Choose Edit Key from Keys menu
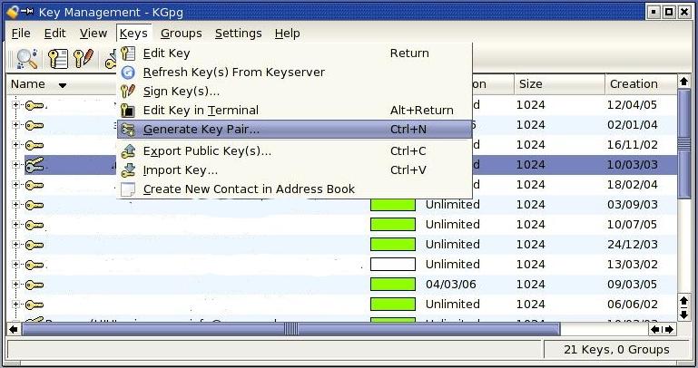The width and height of the screenshot is (698, 368). pyautogui.click(x=294, y=53)
